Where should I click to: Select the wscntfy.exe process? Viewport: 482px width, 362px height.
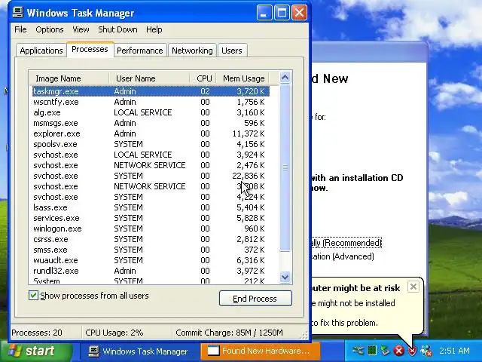[x=151, y=102]
